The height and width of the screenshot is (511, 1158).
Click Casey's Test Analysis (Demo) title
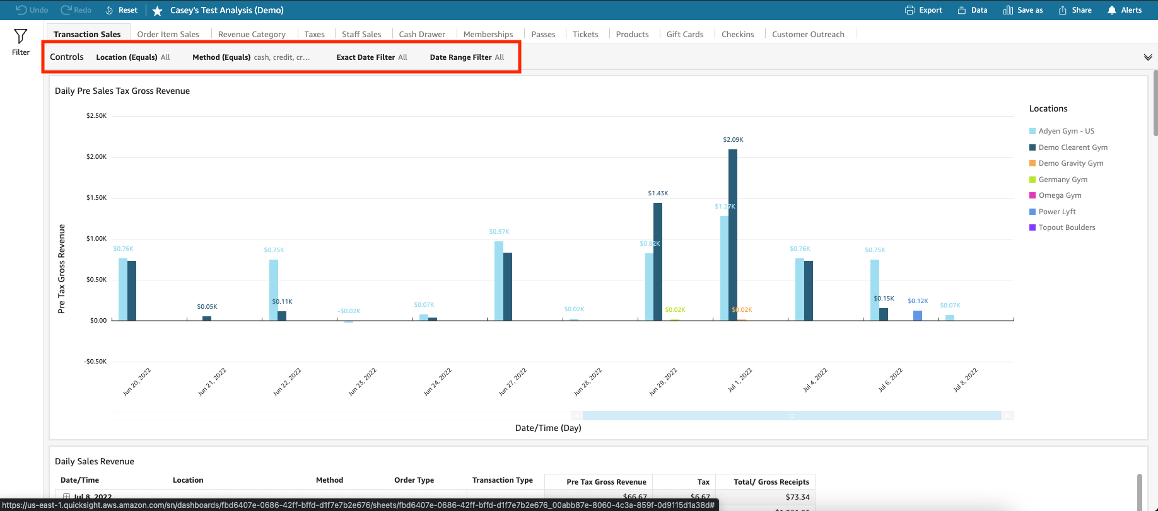click(227, 10)
